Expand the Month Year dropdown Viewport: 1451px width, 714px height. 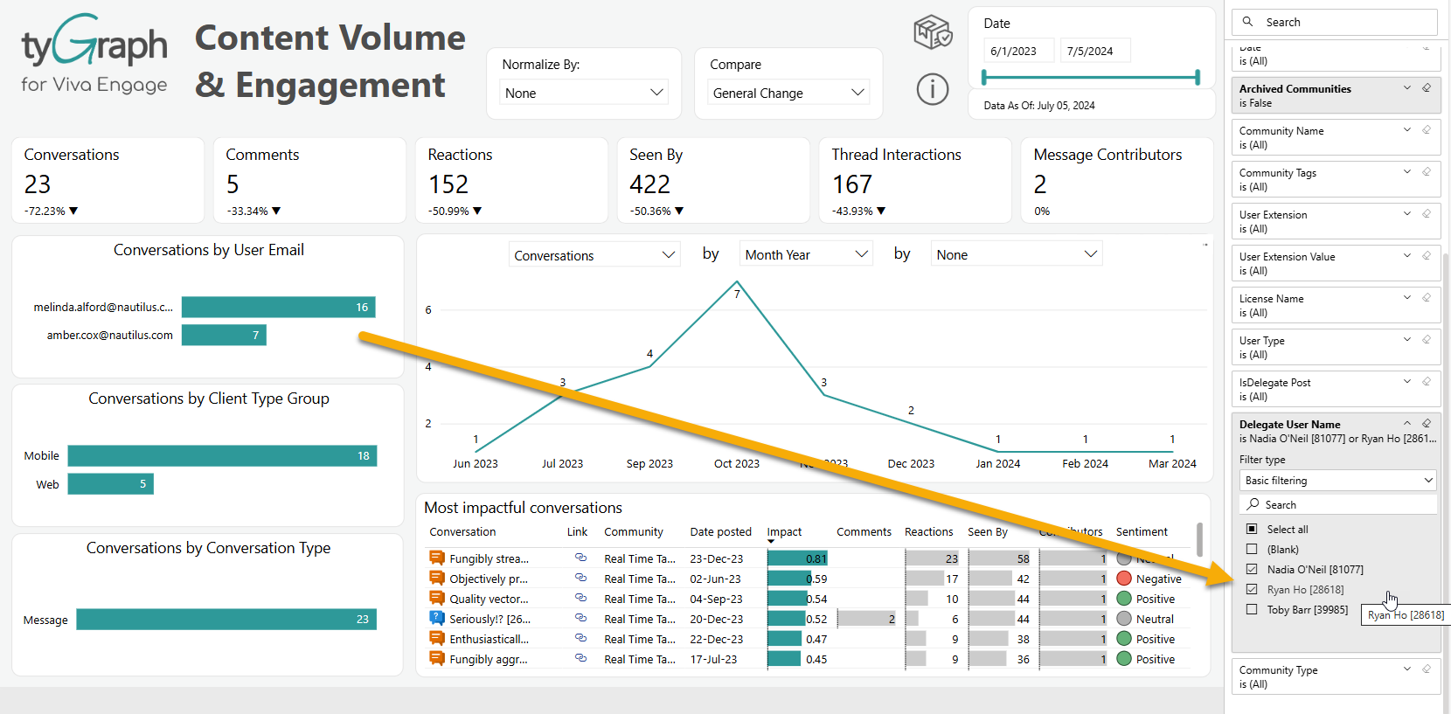[x=805, y=254]
